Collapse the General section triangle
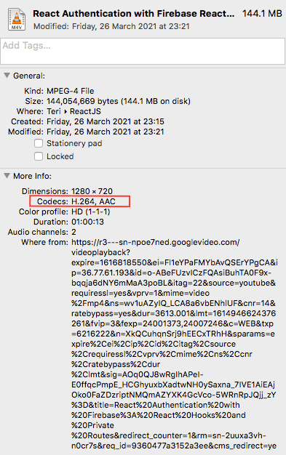286x455 pixels. pyautogui.click(x=7, y=76)
